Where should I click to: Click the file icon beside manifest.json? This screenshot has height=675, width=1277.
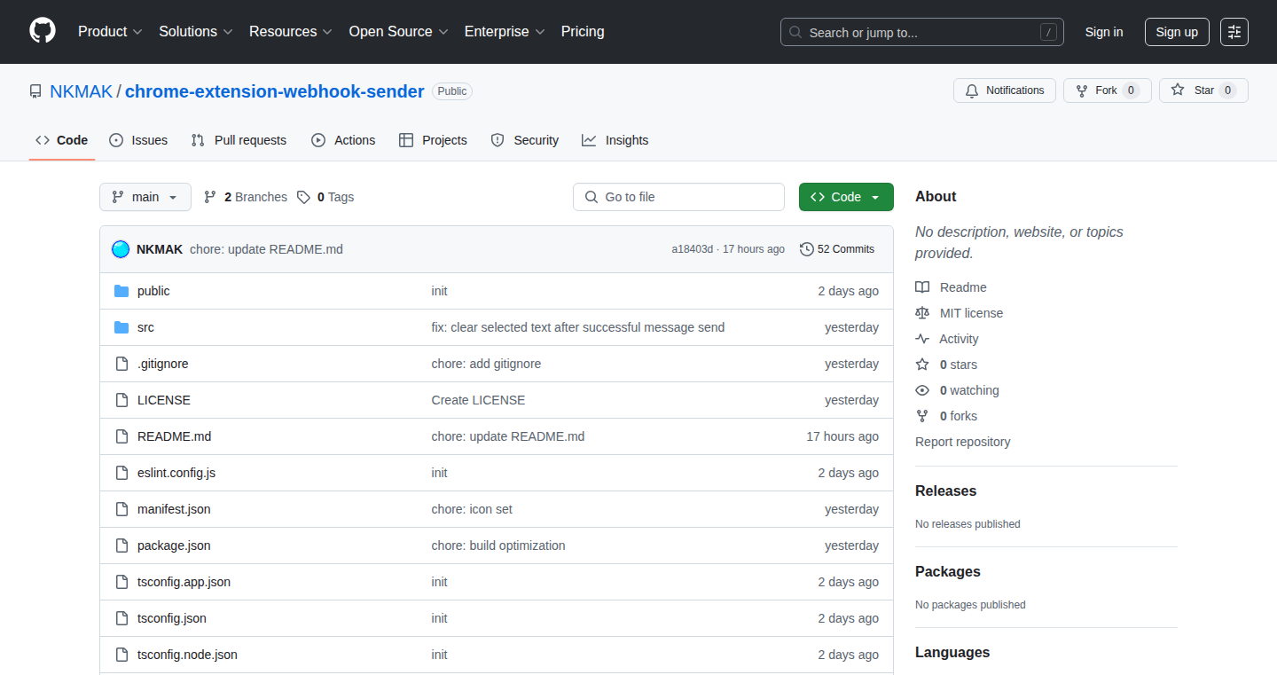coord(121,509)
